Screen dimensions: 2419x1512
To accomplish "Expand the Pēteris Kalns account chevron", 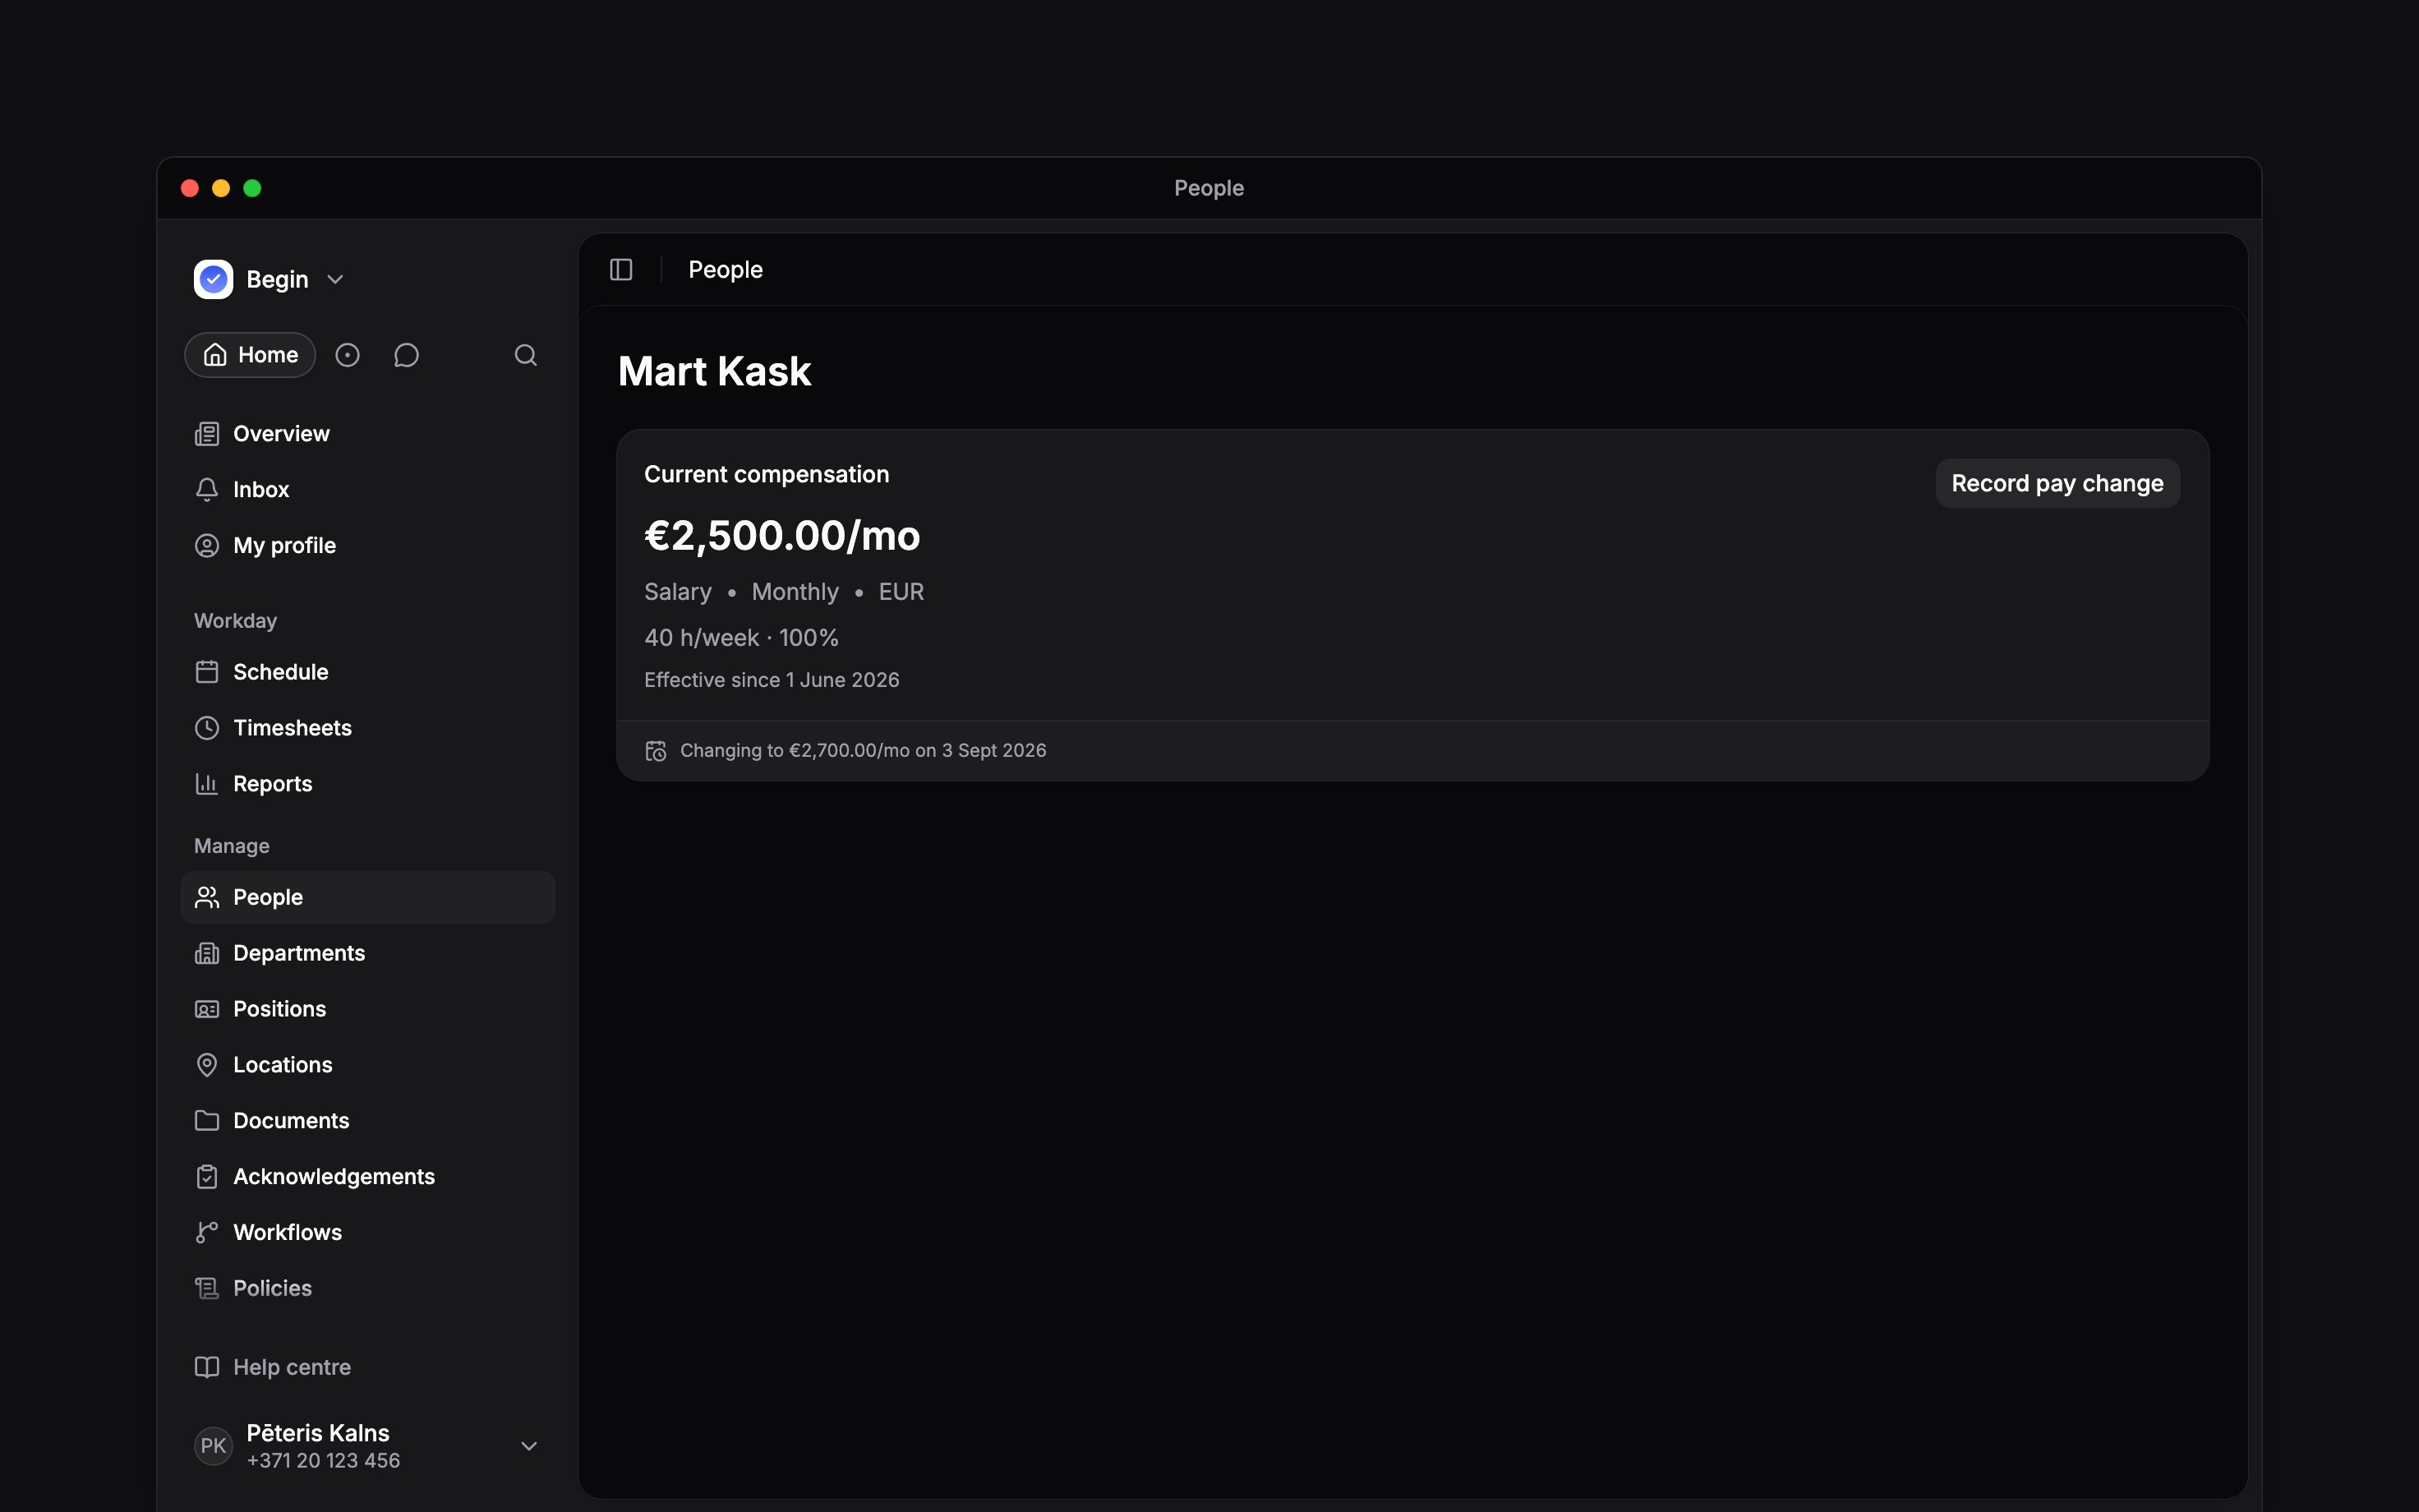I will (x=530, y=1446).
